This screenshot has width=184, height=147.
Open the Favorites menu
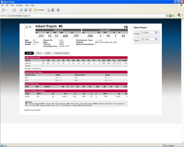coord(20,5)
